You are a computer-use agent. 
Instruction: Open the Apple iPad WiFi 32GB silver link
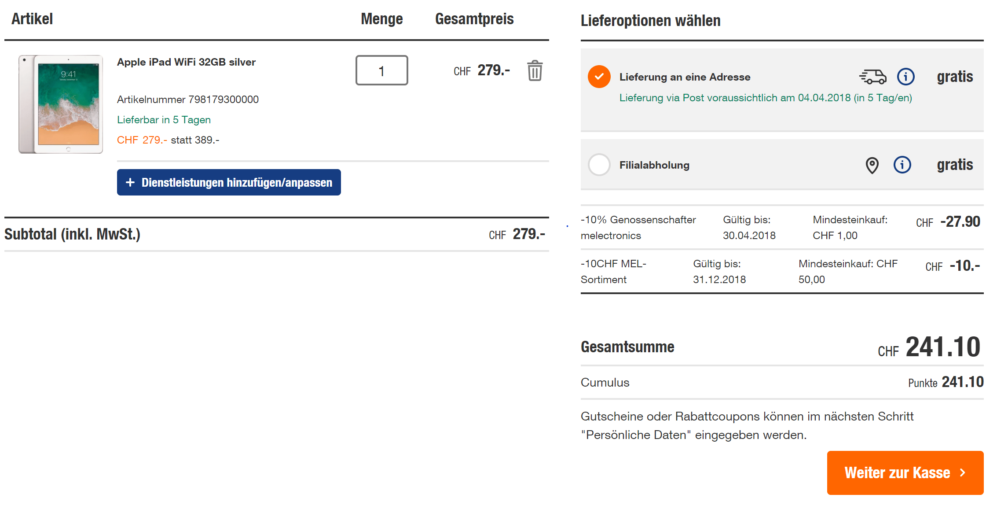coord(186,62)
